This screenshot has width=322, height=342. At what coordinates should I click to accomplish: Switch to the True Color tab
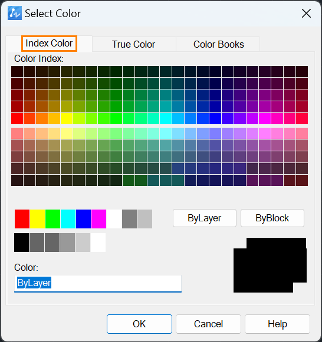(x=134, y=44)
